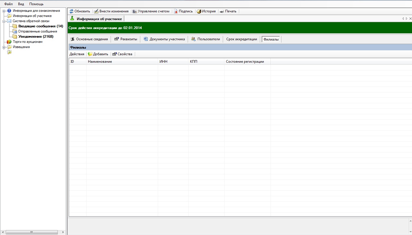Click the tab strip right arrow
Viewport: 412px width, 235px height.
[407, 19]
